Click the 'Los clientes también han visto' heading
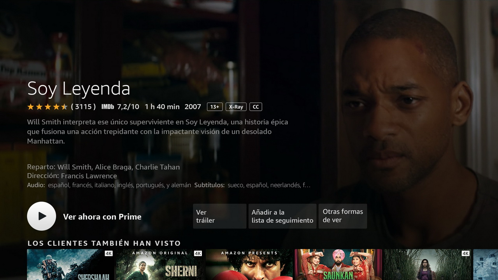The width and height of the screenshot is (498, 280). [104, 243]
